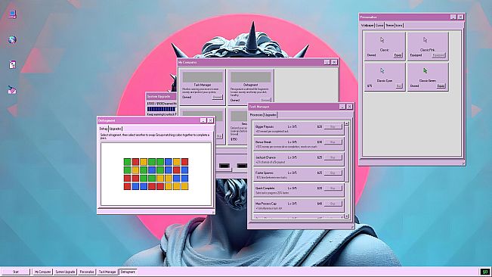Open the Start button on taskbar

pos(16,272)
